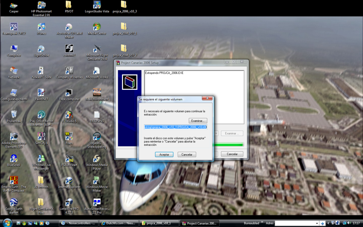Launch Teamspeak 2 RC2

tap(14, 29)
